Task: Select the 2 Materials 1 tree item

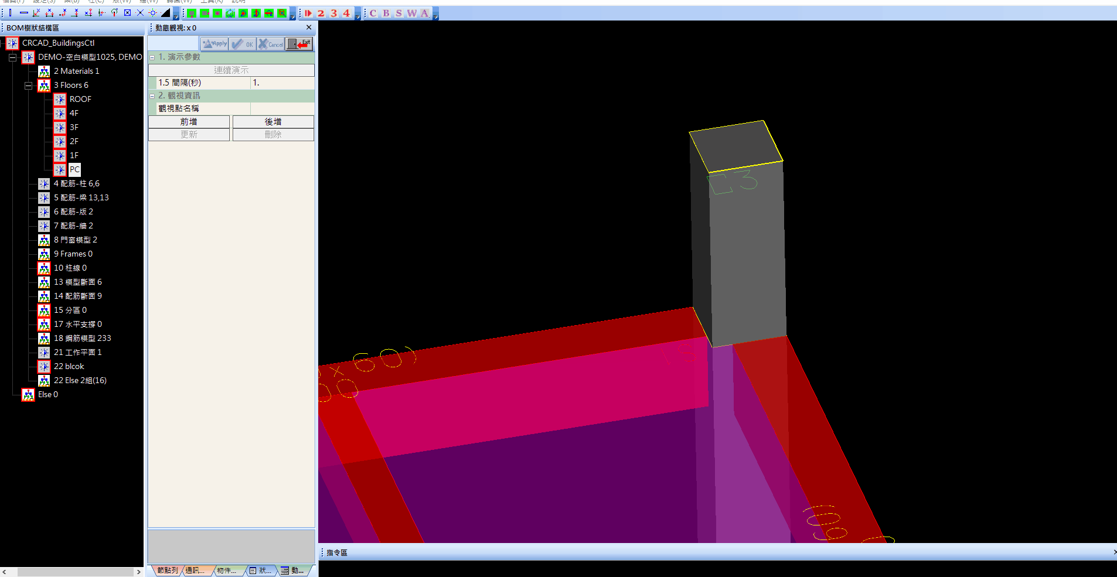Action: [76, 71]
